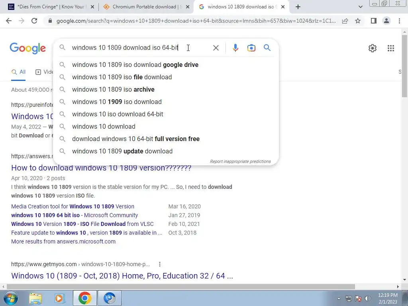Close the Chromium Portable download tab

[187, 7]
